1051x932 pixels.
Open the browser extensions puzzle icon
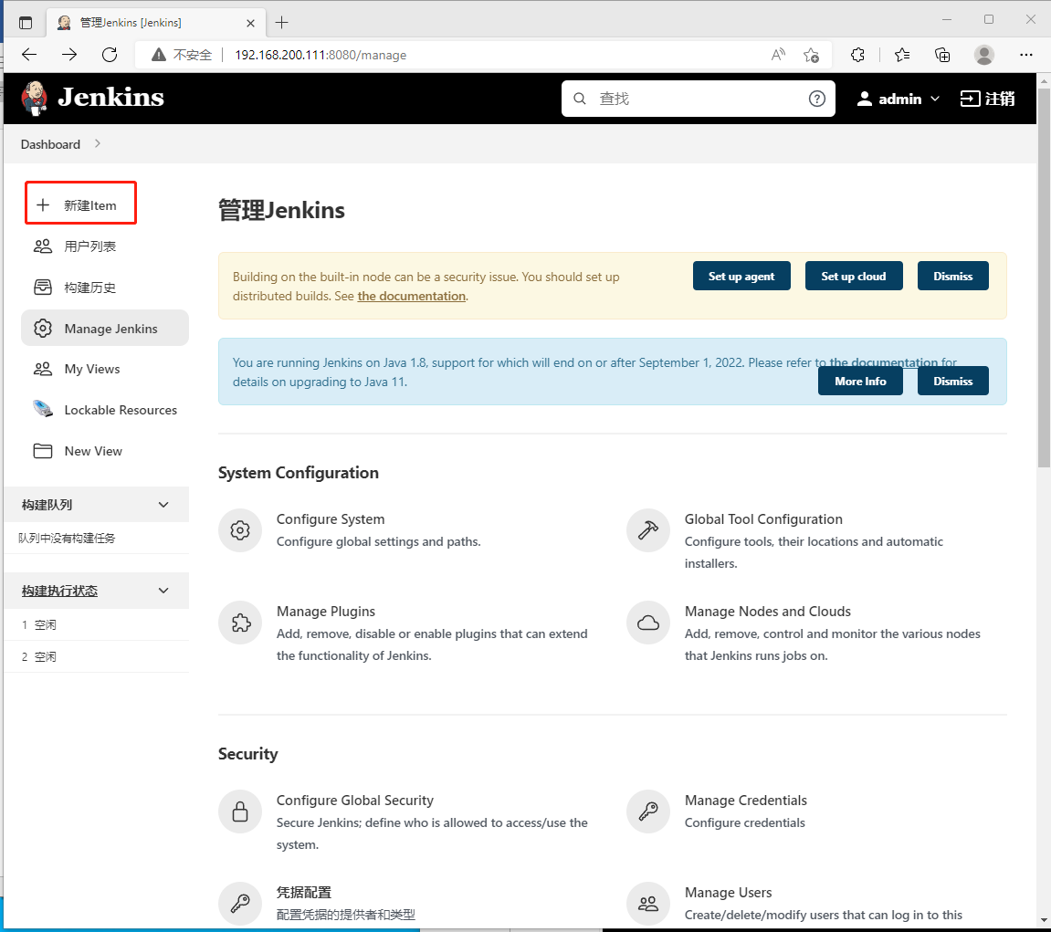pyautogui.click(x=857, y=55)
